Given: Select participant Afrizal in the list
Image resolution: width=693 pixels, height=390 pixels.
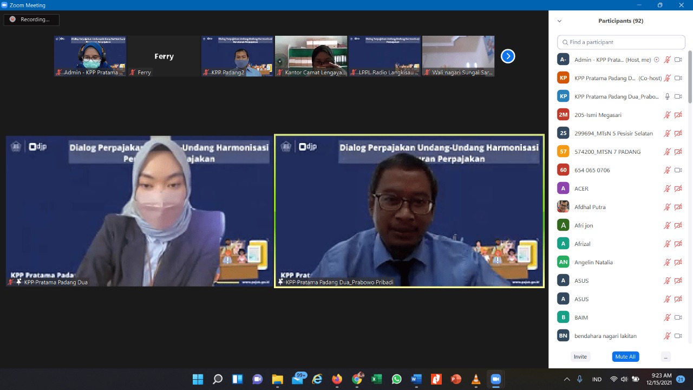Looking at the screenshot, I should pyautogui.click(x=583, y=244).
